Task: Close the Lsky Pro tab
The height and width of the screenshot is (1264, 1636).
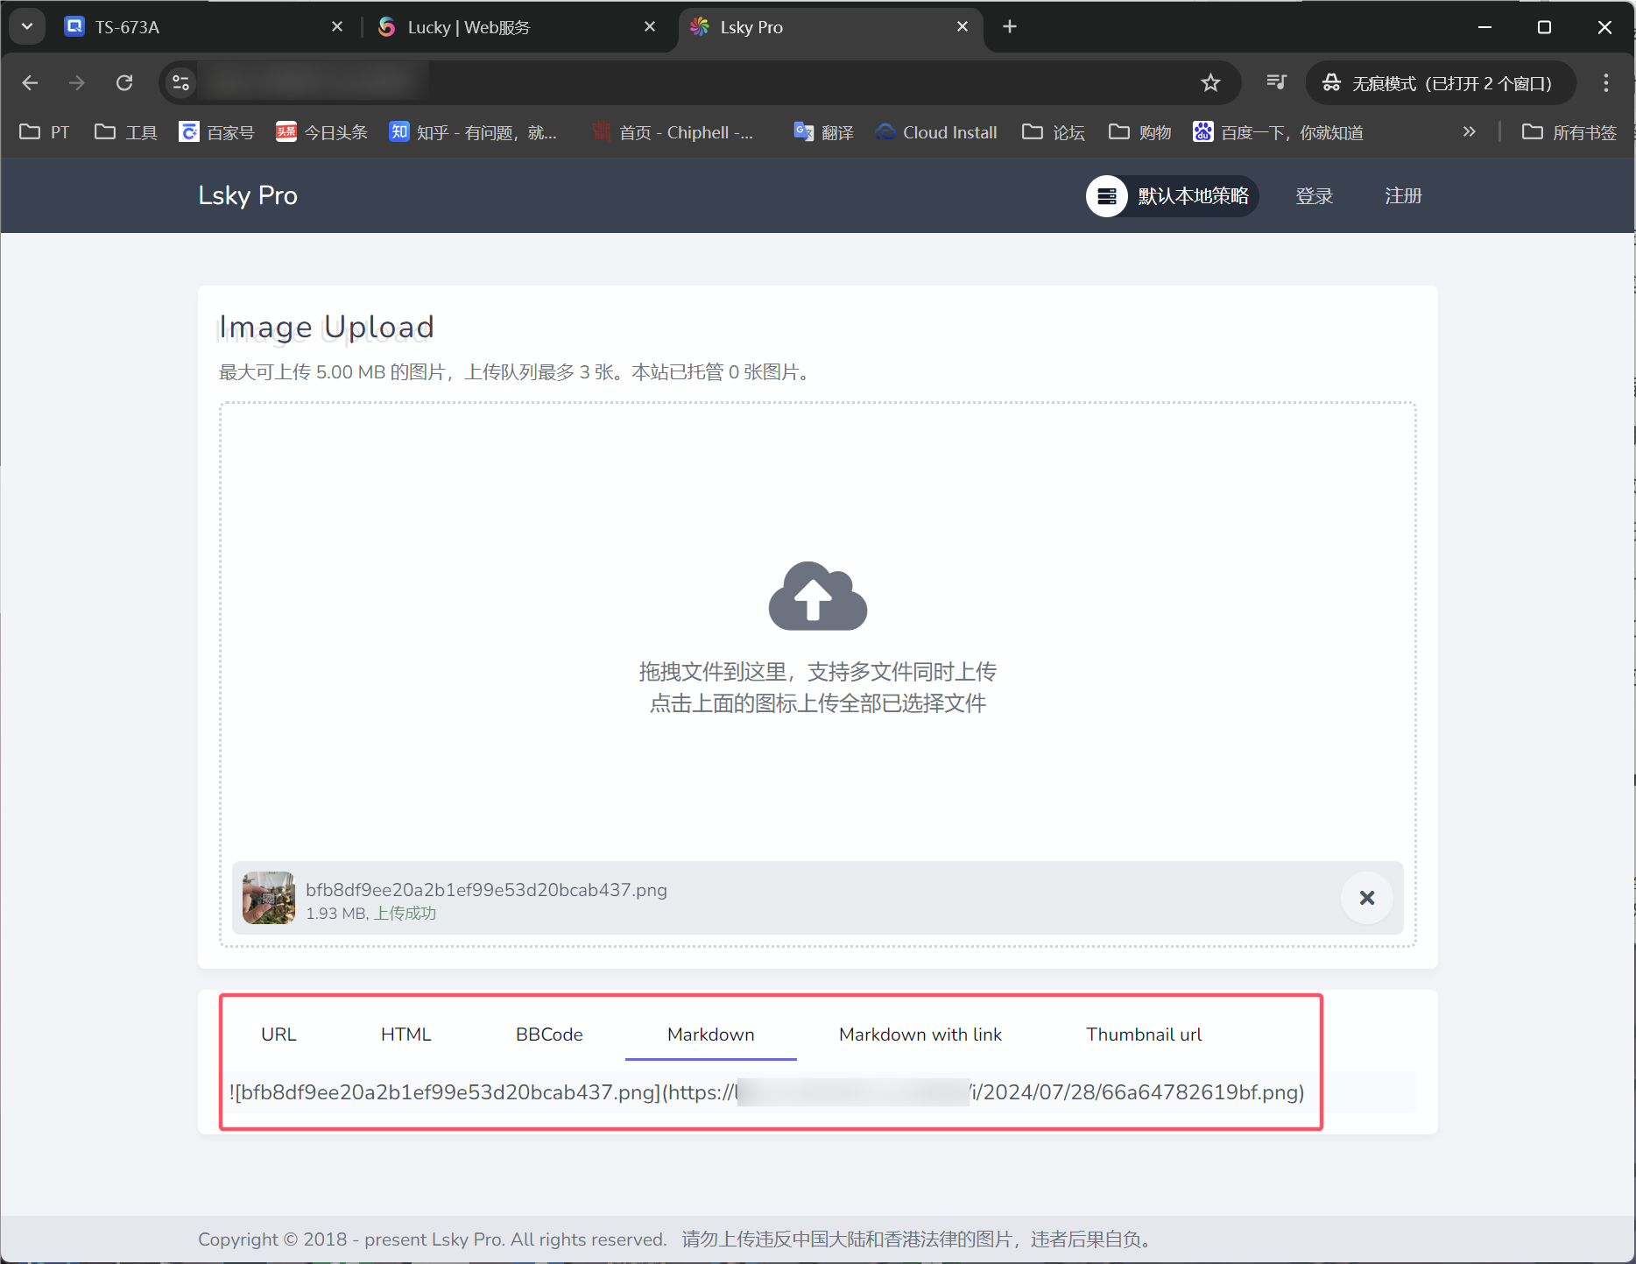Action: (963, 27)
